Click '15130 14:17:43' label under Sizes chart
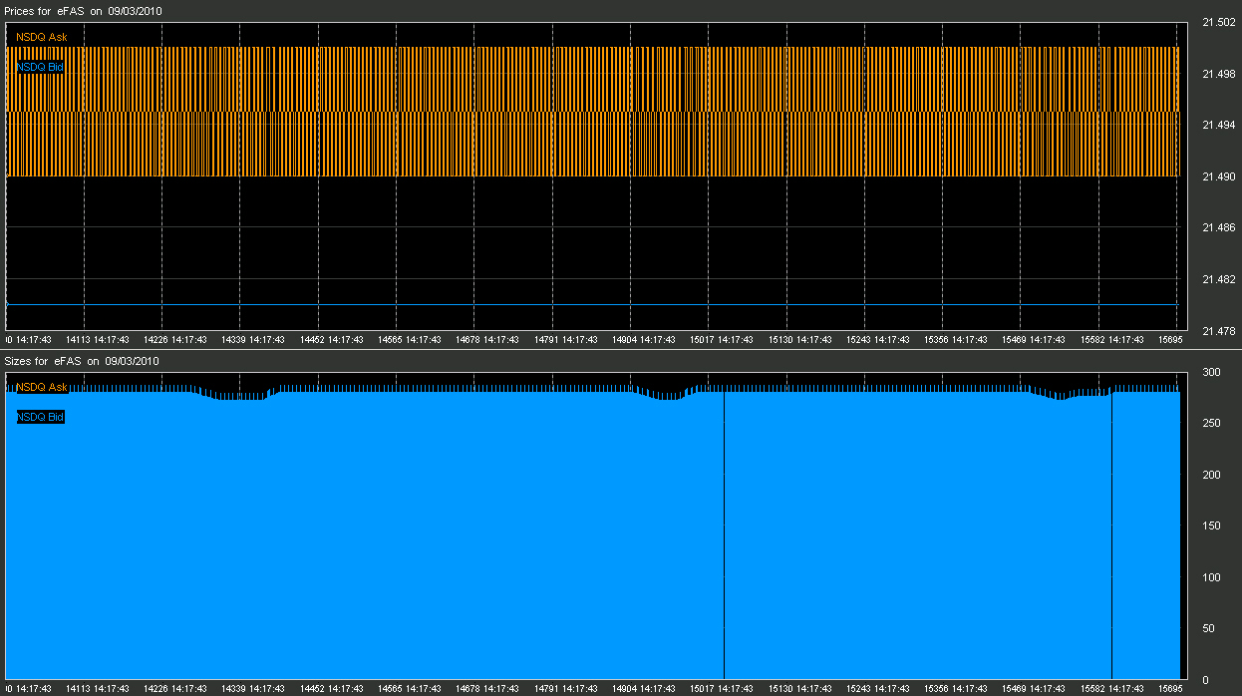The height and width of the screenshot is (696, 1242). [800, 689]
